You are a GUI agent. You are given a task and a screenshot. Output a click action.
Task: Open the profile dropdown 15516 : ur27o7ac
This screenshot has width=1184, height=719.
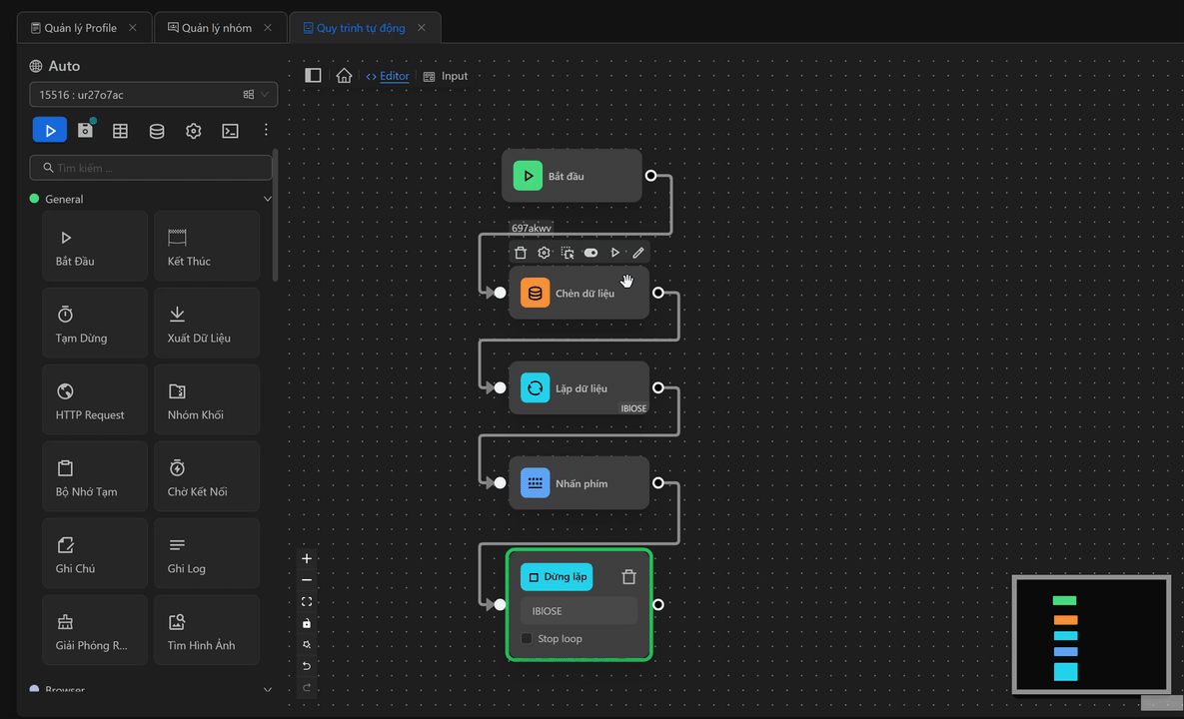pyautogui.click(x=153, y=95)
